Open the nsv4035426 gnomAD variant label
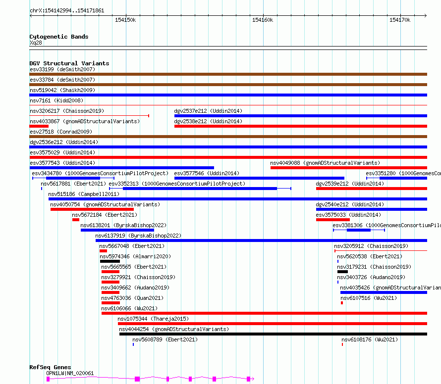The width and height of the screenshot is (441, 384). tap(390, 288)
